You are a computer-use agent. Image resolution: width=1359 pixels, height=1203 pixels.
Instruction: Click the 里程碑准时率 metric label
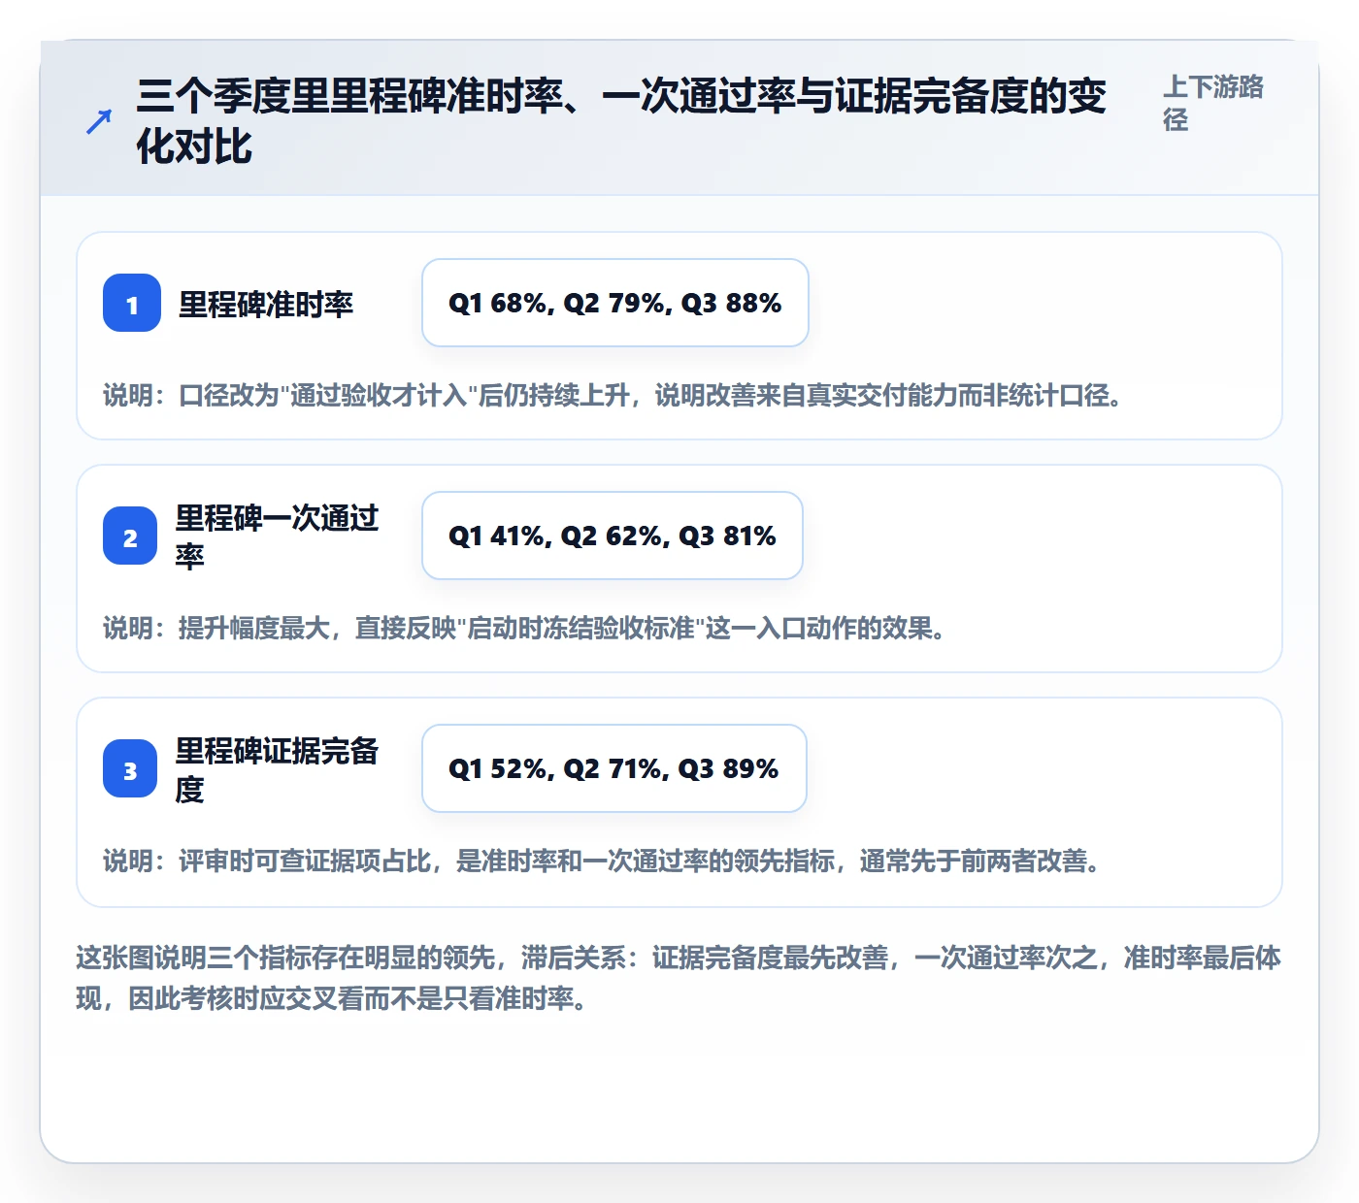266,304
